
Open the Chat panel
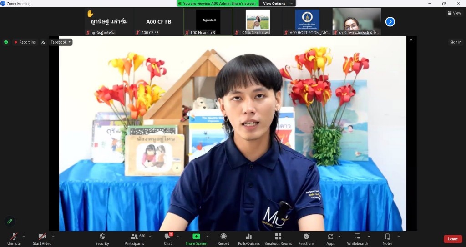pyautogui.click(x=168, y=239)
